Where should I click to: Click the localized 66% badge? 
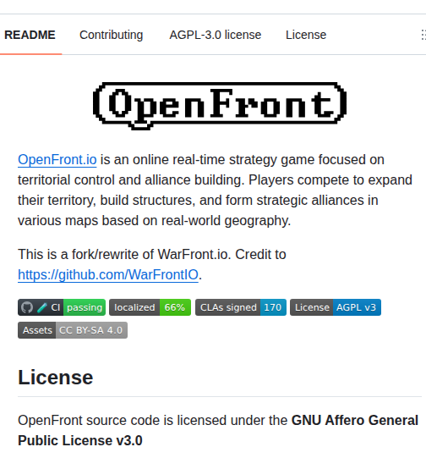pos(150,307)
